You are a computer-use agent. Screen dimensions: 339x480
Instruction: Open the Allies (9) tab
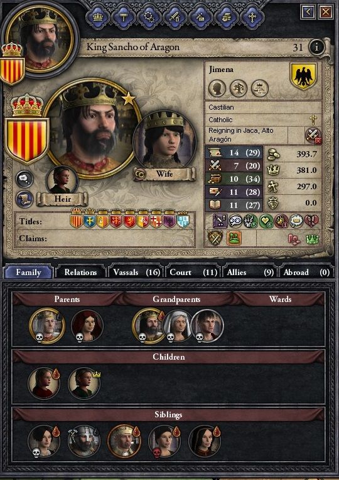(250, 272)
